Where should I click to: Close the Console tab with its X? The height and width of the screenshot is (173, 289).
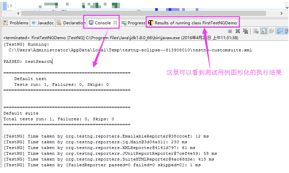click(x=115, y=23)
